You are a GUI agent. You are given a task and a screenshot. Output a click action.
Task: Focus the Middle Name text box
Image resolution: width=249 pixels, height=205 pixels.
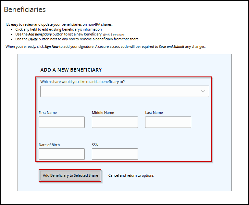point(115,122)
